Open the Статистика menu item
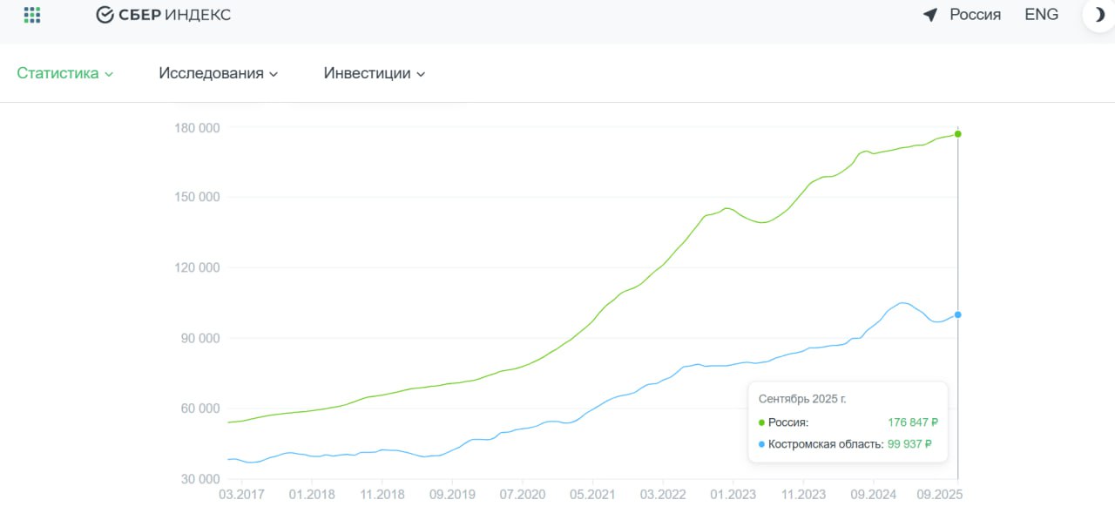 pos(57,73)
